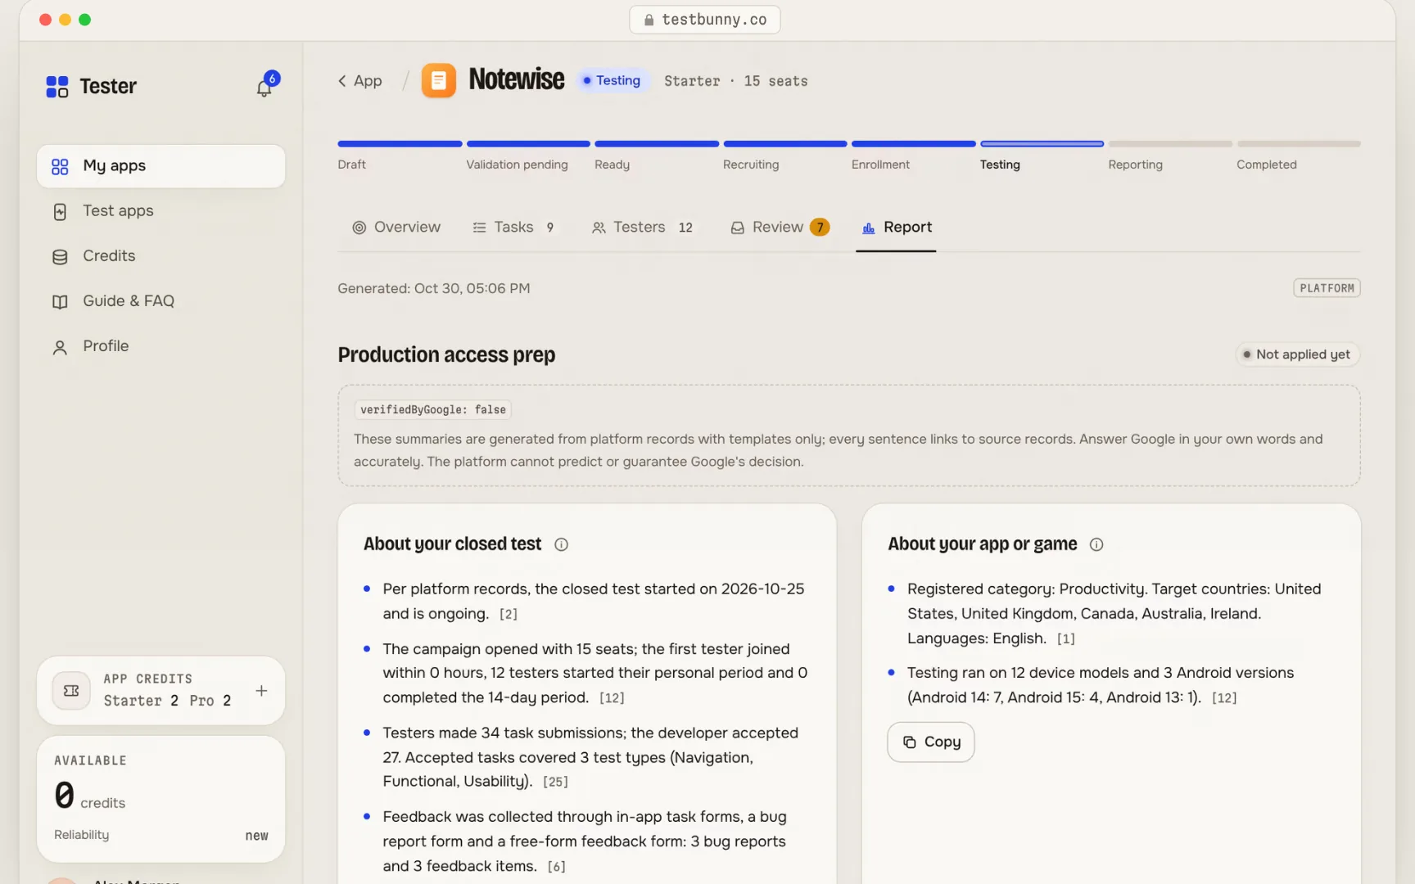The image size is (1415, 884).
Task: Open the Overview tab
Action: [x=396, y=228]
